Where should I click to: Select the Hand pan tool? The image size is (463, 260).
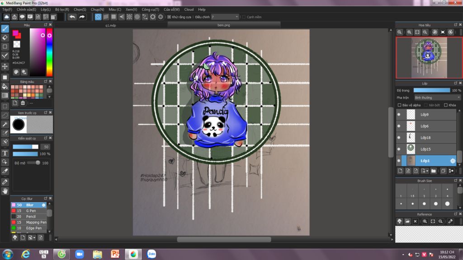tap(5, 191)
